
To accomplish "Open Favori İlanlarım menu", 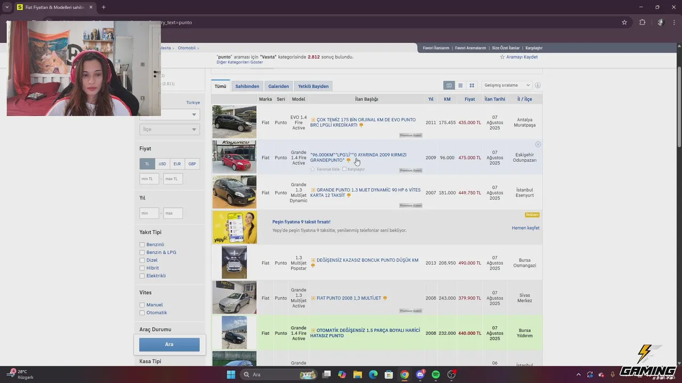I will click(436, 48).
